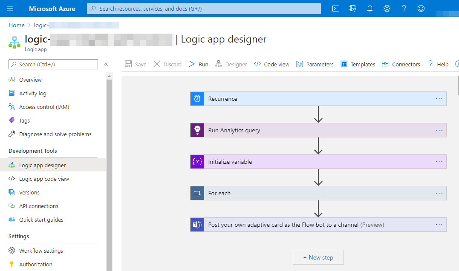Click the feedback smiley icon
459x271 pixels.
pyautogui.click(x=421, y=9)
